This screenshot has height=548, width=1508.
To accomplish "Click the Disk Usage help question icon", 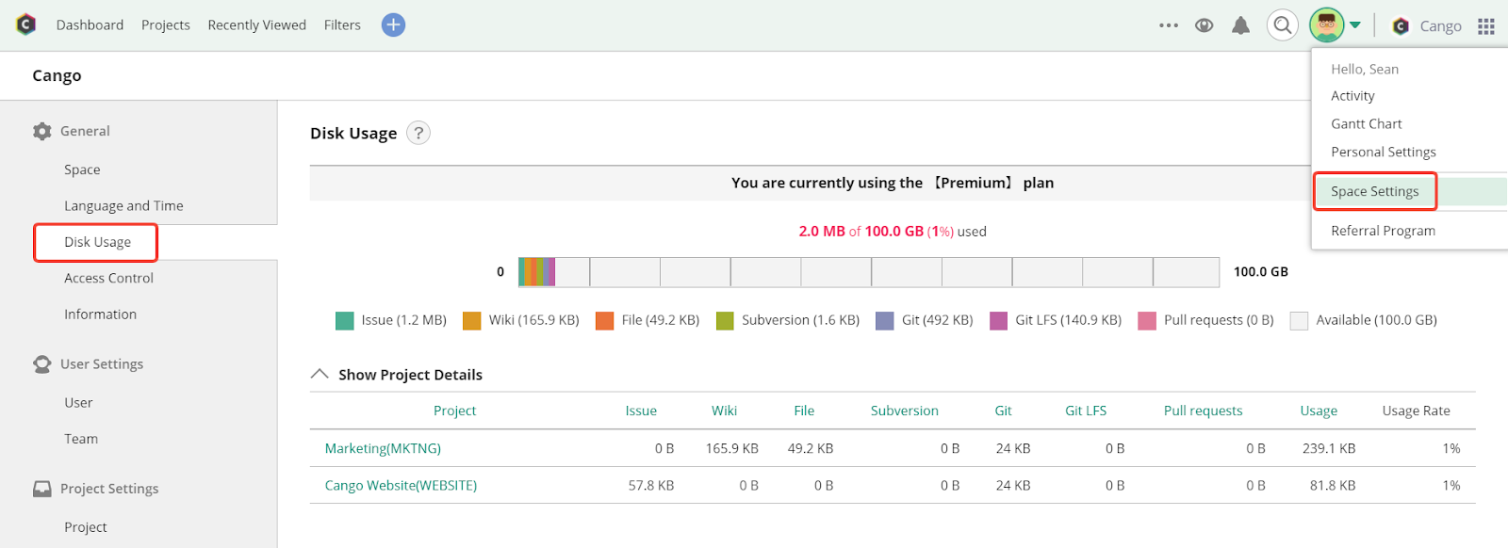I will 418,133.
